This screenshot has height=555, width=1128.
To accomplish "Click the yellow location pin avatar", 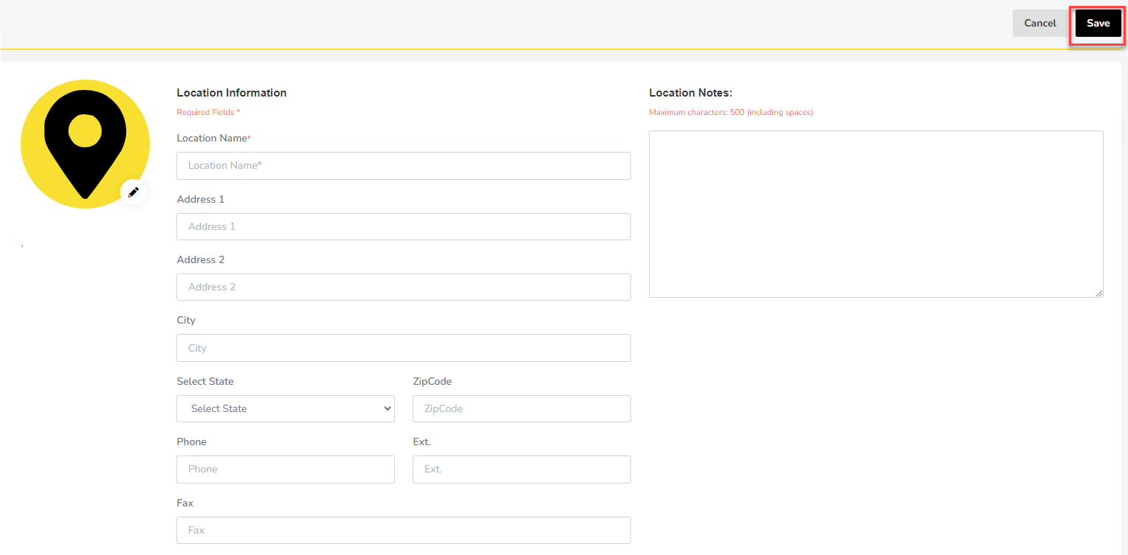I will tap(85, 144).
